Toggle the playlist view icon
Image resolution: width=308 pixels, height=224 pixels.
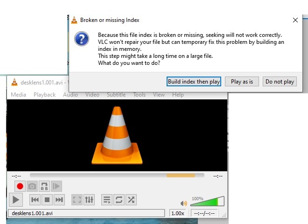click(107, 200)
